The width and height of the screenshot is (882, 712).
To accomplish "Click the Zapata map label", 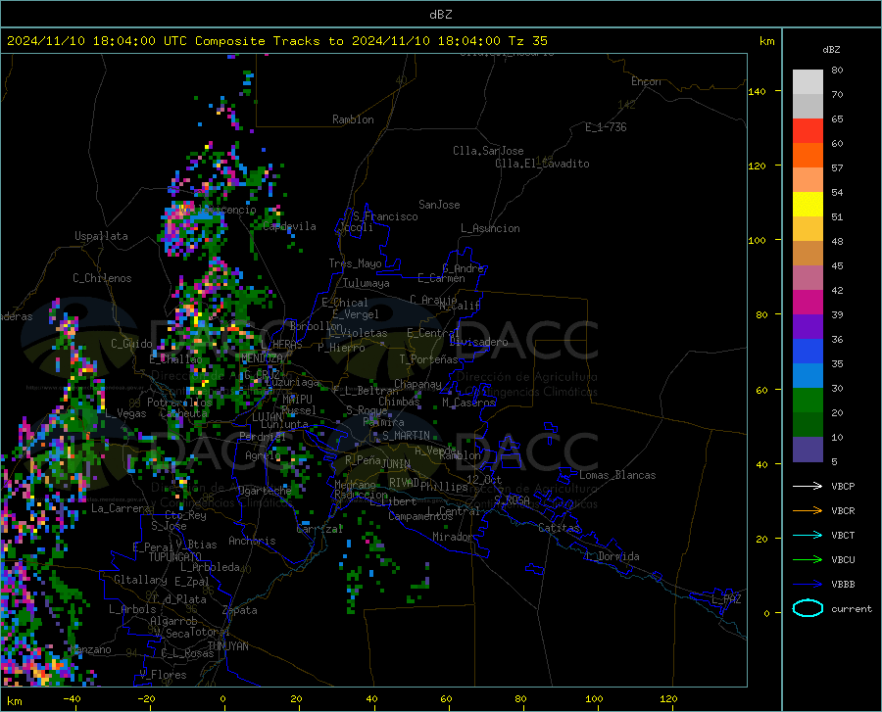I will (240, 610).
